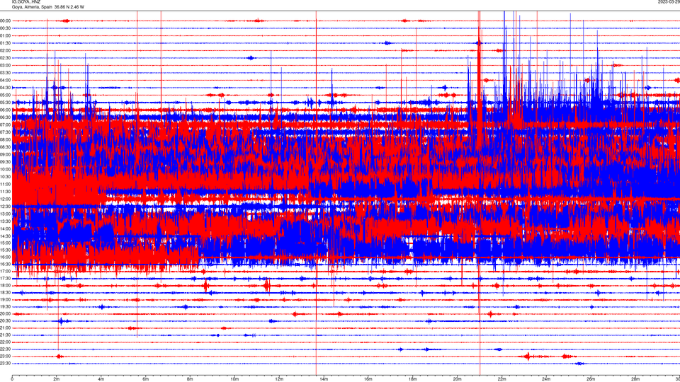This screenshot has height=382, width=680.
Task: Select the 21:00 time row label
Action: point(5,328)
